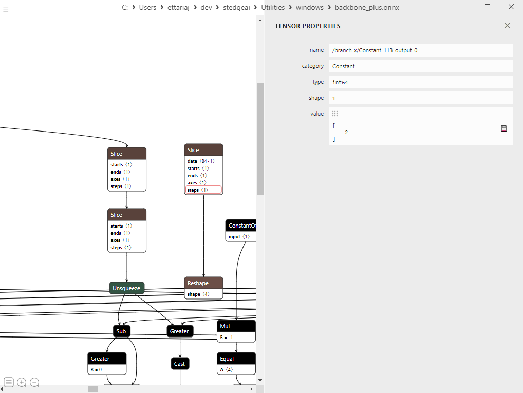This screenshot has height=393, width=523.
Task: Zoom out using the minus magnifier icon
Action: (x=34, y=382)
